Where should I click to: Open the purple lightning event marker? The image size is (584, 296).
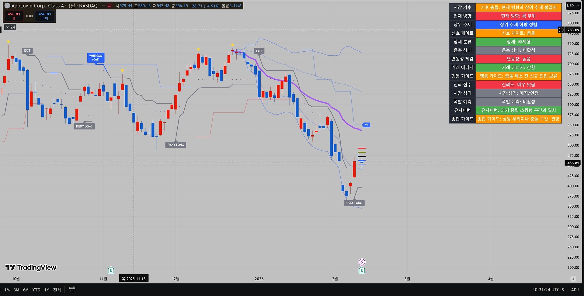(362, 262)
